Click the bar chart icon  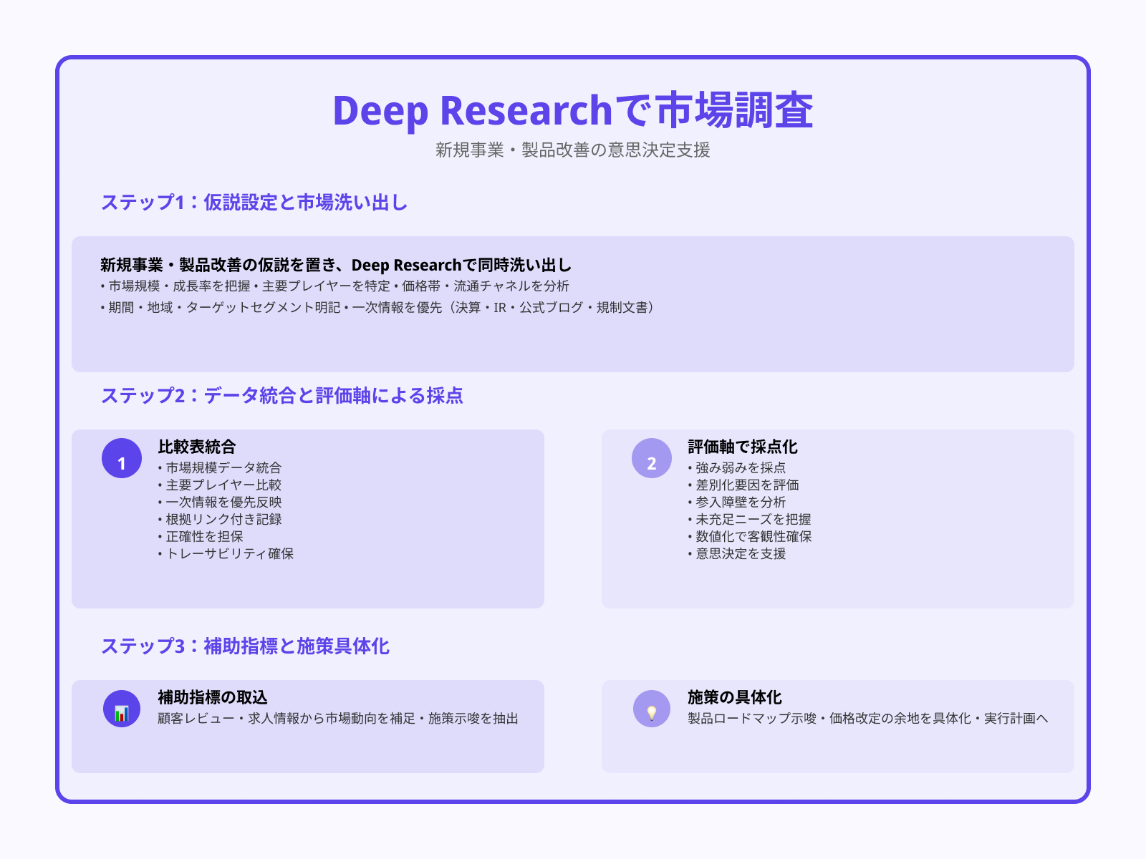[122, 709]
